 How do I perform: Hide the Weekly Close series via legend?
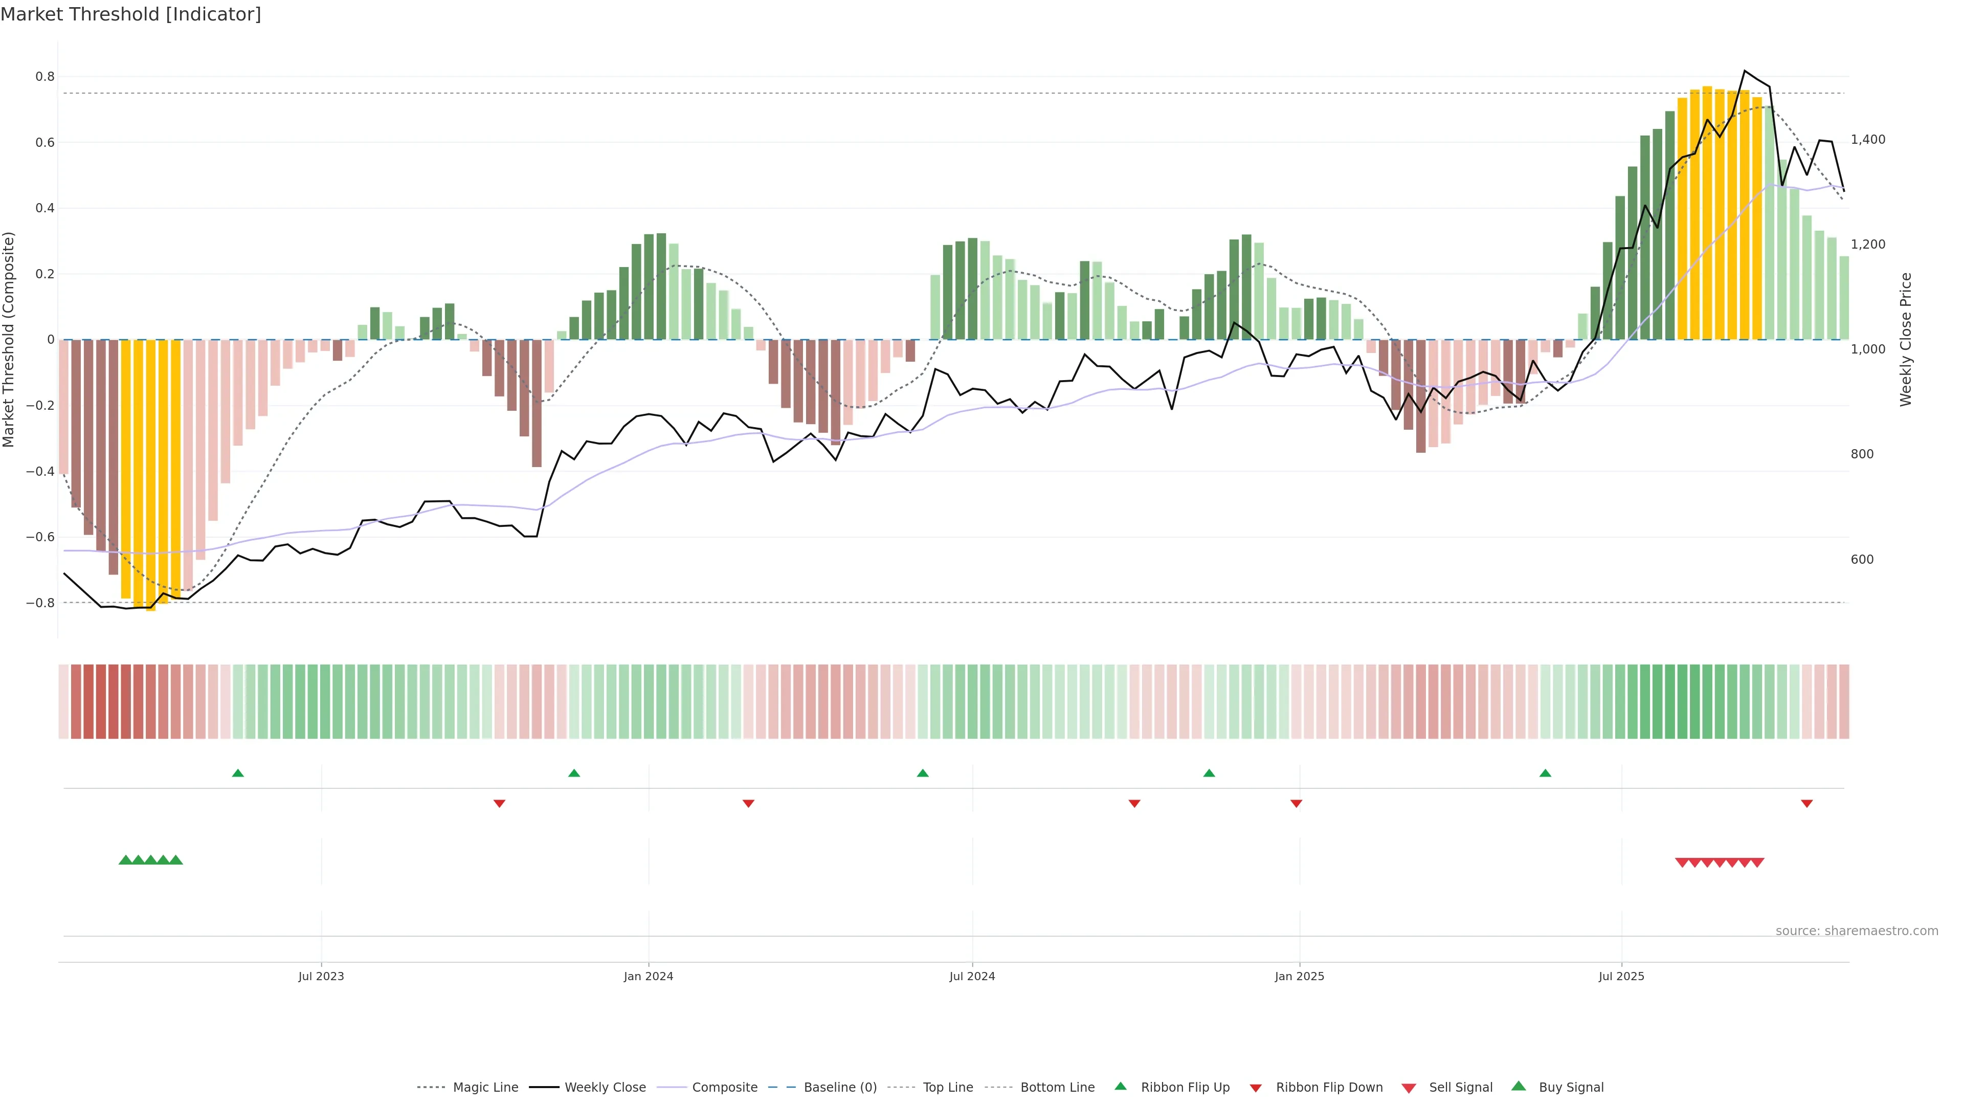click(x=605, y=1088)
